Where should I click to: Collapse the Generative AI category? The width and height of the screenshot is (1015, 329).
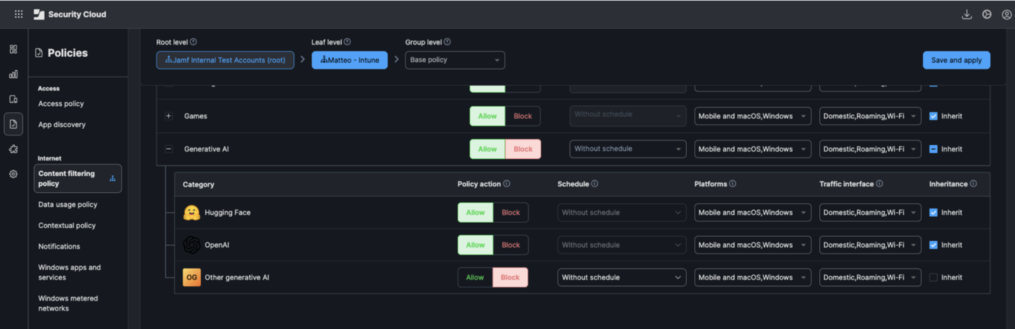click(x=168, y=149)
